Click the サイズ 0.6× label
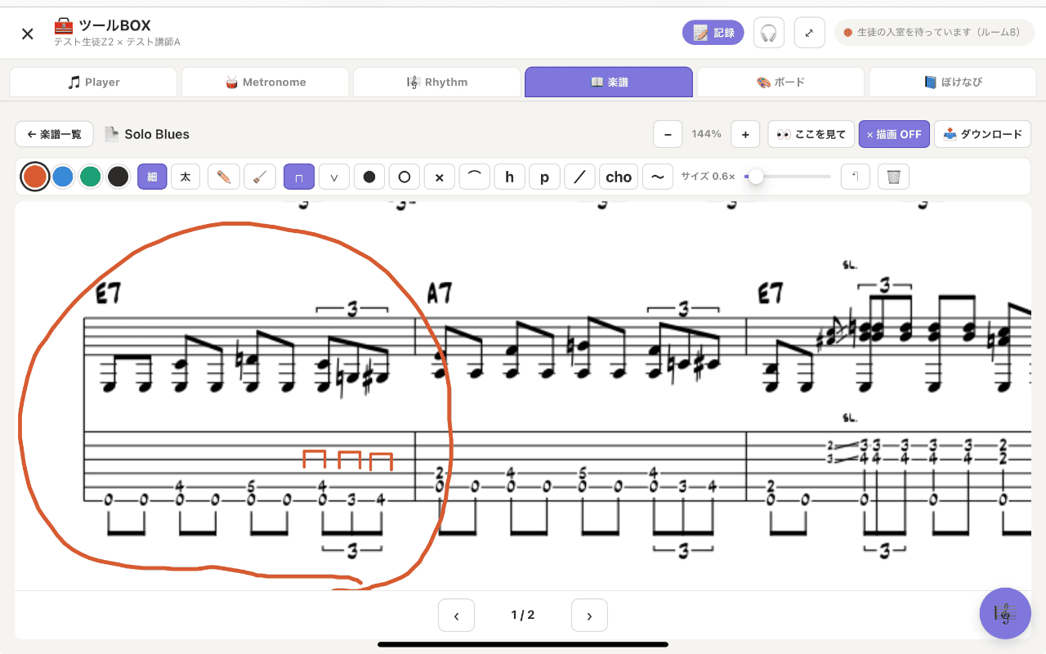Image resolution: width=1046 pixels, height=654 pixels. [709, 177]
